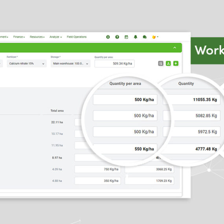Show notifications via the bell icon
224x224 pixels.
tap(136, 37)
